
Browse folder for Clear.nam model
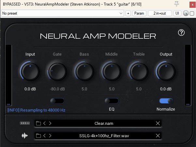tap(38, 123)
